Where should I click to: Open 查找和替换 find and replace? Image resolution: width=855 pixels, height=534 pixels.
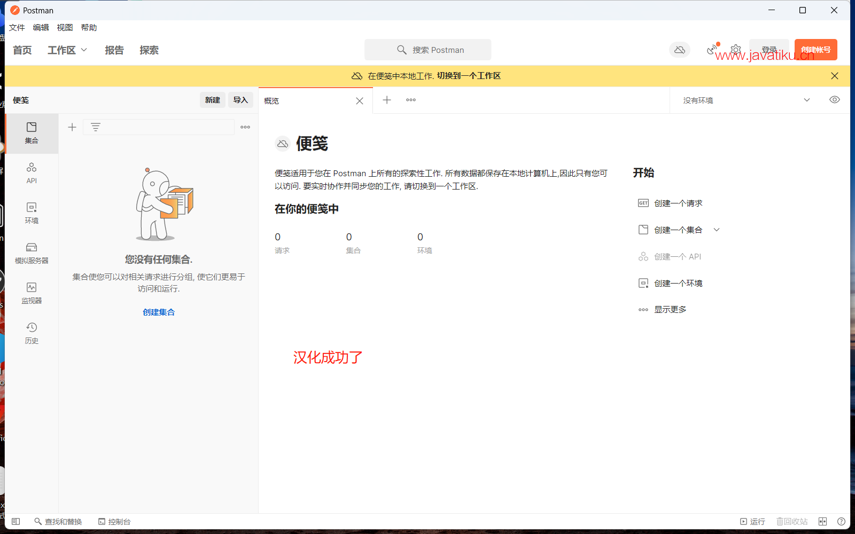pyautogui.click(x=58, y=521)
